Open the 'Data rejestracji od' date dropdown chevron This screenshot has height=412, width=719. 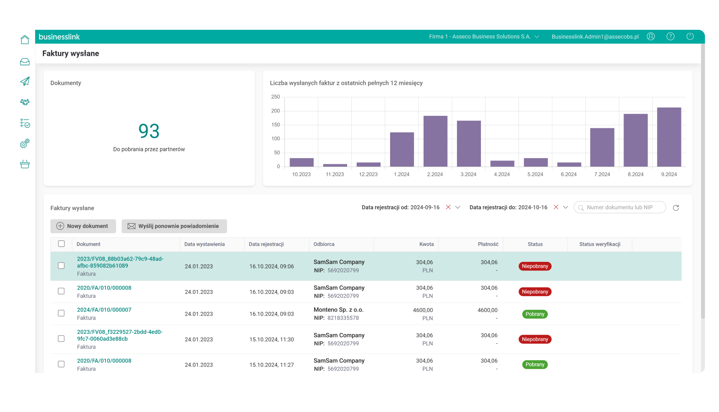click(x=458, y=207)
